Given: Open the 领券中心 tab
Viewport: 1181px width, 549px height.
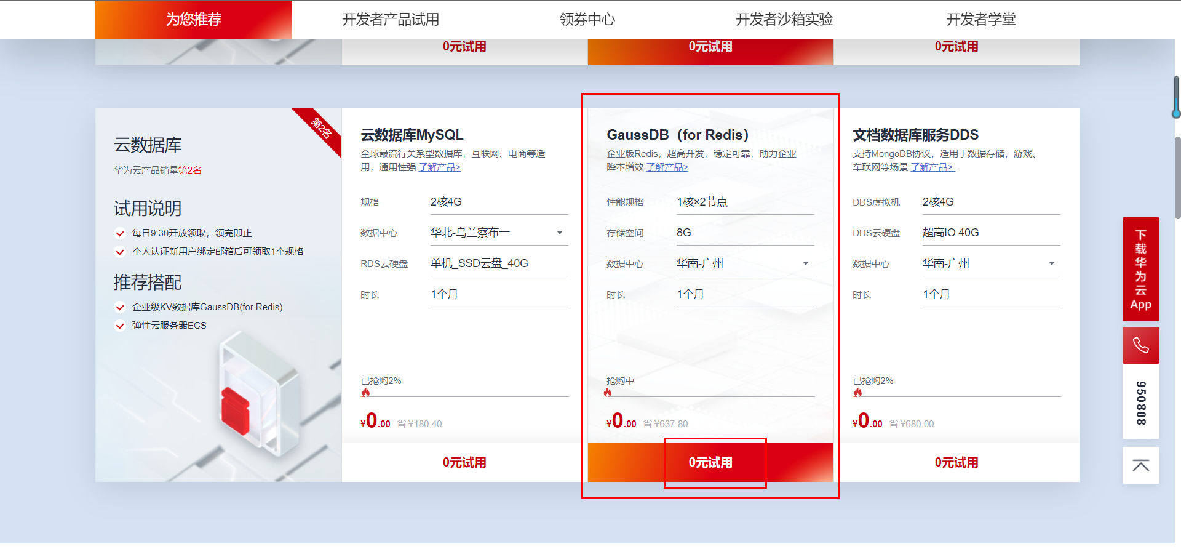Looking at the screenshot, I should (587, 20).
